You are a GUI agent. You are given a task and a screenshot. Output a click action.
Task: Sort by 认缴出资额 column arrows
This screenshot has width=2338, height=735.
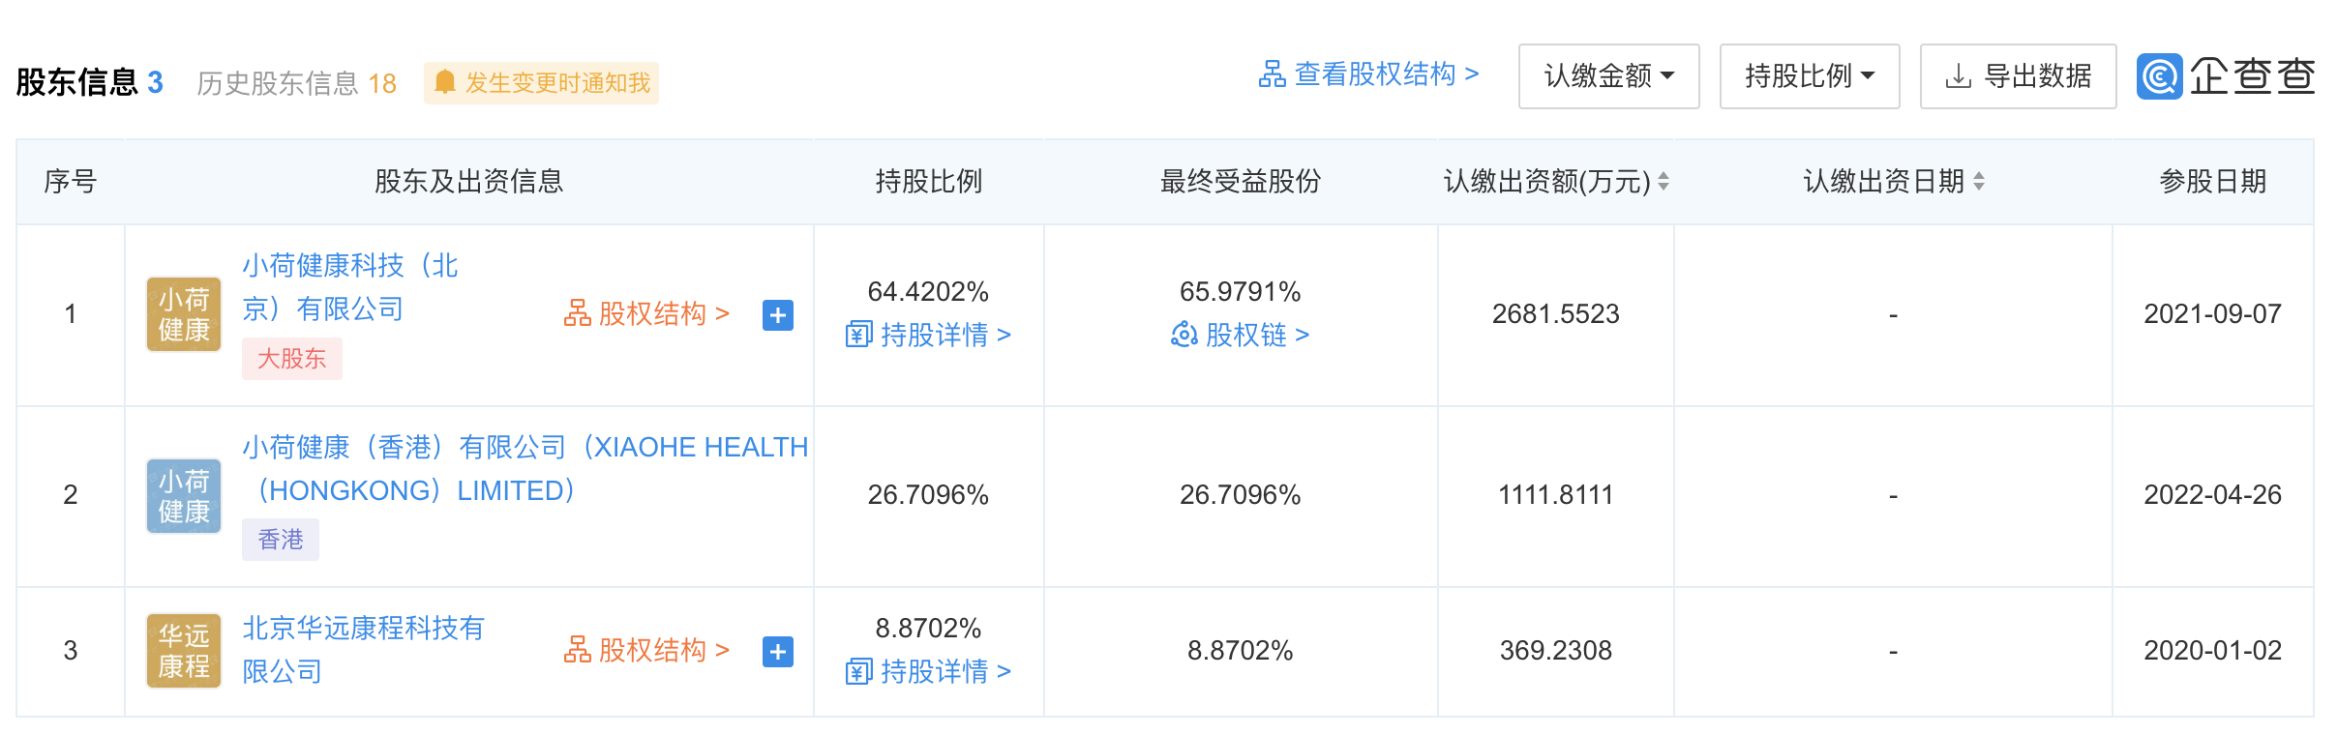[1664, 181]
